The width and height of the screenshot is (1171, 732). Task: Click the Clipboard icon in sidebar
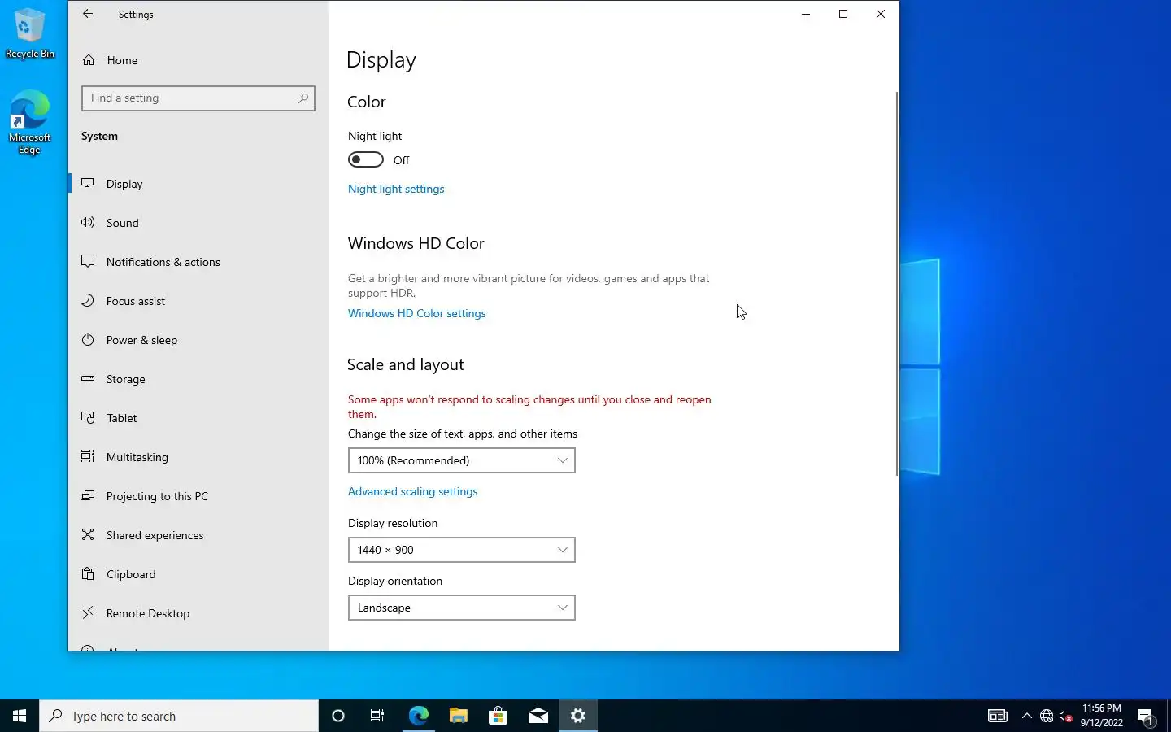(x=88, y=573)
